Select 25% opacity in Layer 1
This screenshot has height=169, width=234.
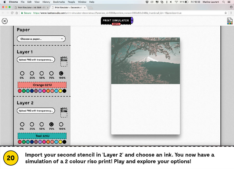32,74
